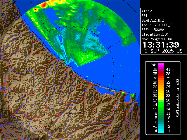Viewport: 187px width, 140px height.
Task: Select the SEAICE2_B_Z product label
Action: tap(153, 20)
